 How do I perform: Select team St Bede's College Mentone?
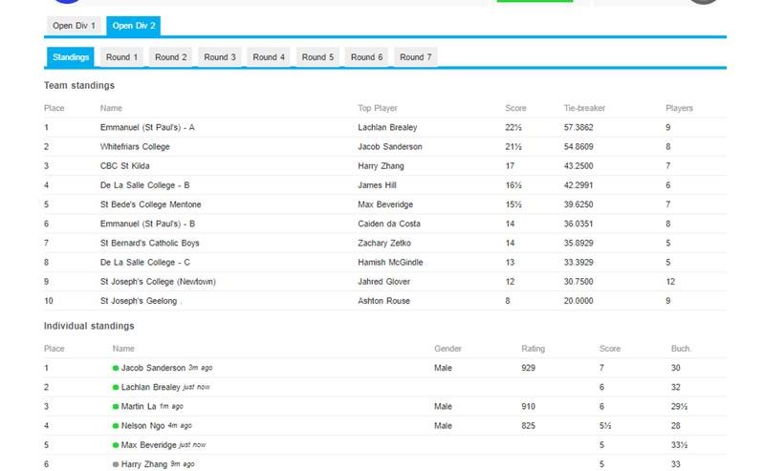point(151,204)
